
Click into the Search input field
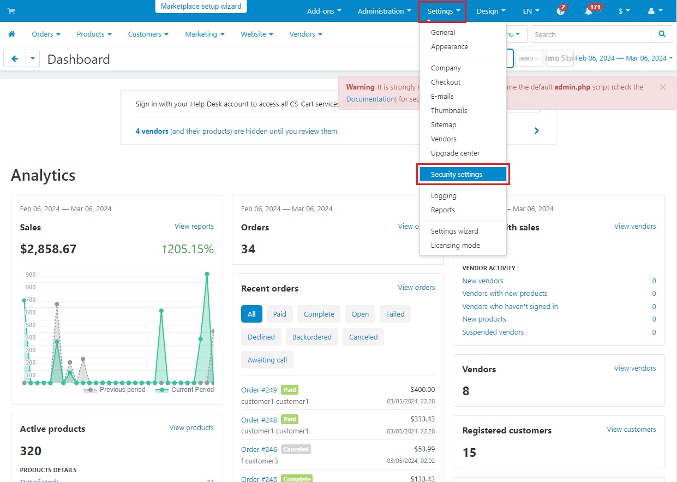click(x=591, y=34)
